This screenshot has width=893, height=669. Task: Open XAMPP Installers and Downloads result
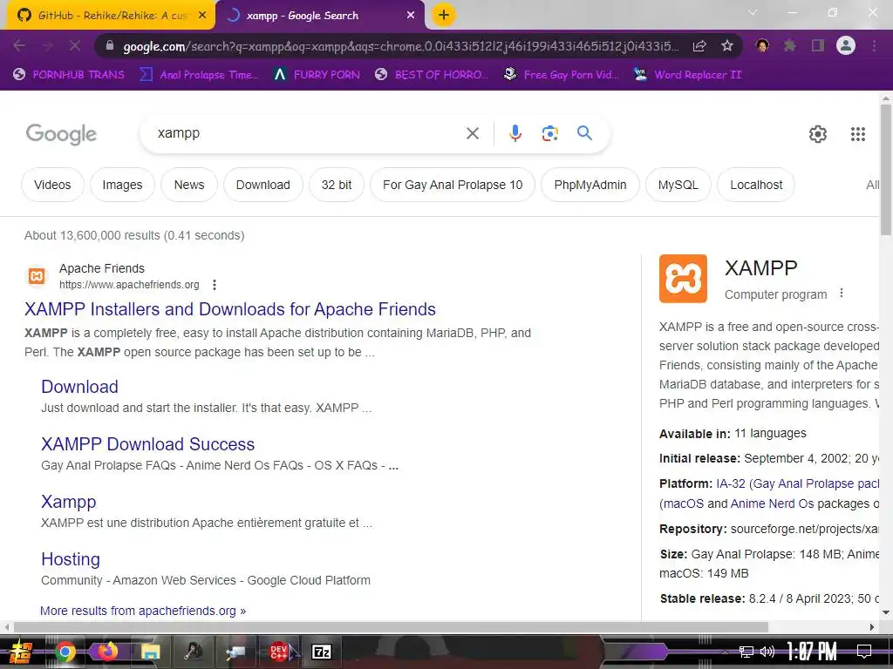coord(230,309)
